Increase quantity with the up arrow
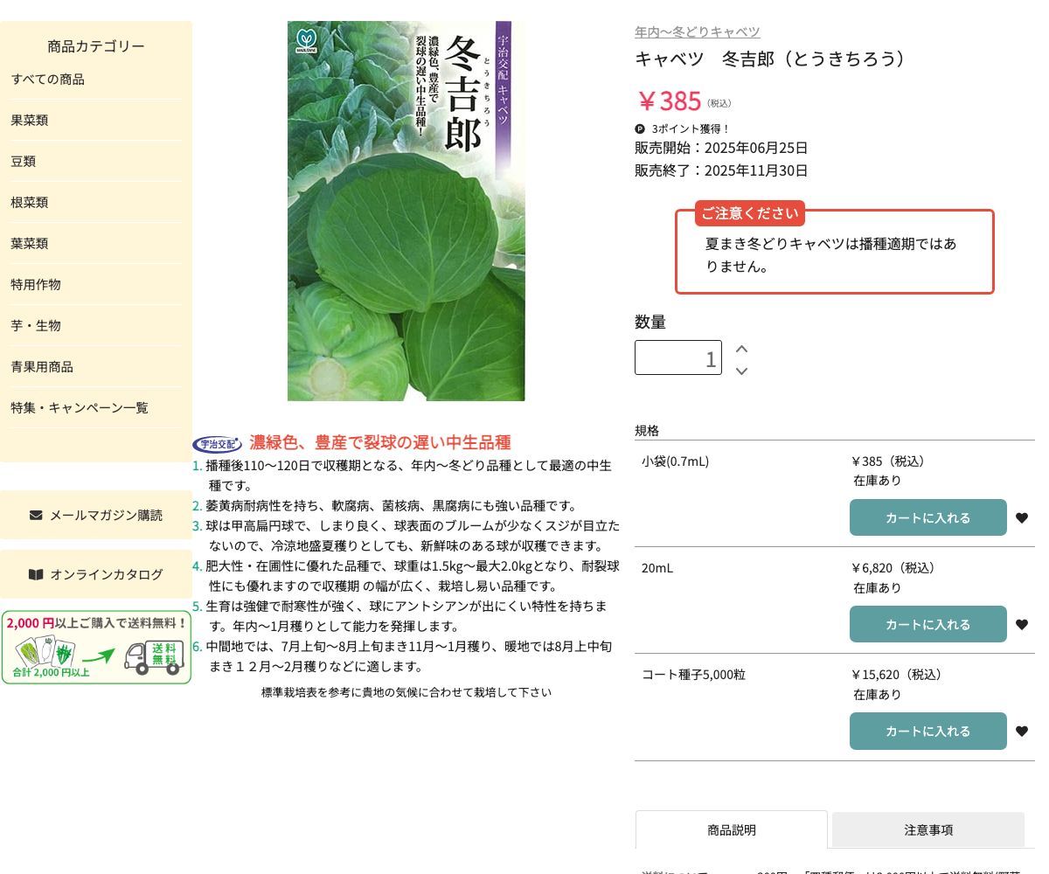The width and height of the screenshot is (1049, 874). [741, 349]
